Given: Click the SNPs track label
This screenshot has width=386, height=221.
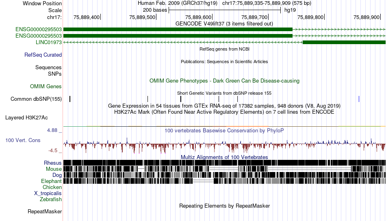Looking at the screenshot, I should (x=55, y=74).
